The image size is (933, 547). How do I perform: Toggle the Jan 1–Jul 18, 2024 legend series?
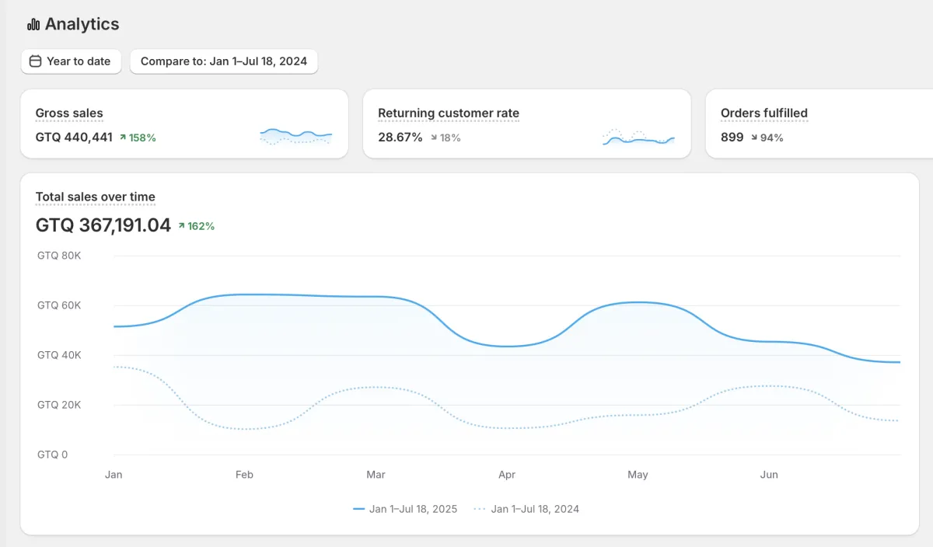[526, 509]
